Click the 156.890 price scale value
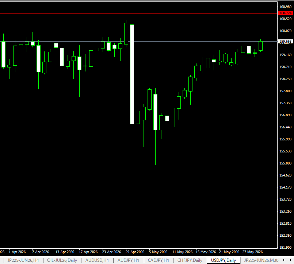This screenshot has height=264, width=294. pos(285,115)
